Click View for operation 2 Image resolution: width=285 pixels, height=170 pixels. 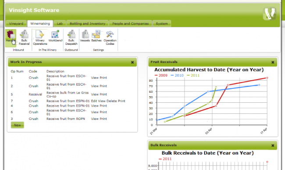coord(95,86)
